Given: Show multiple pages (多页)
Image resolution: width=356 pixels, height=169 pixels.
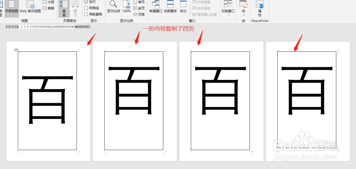Looking at the screenshot, I should 139,8.
